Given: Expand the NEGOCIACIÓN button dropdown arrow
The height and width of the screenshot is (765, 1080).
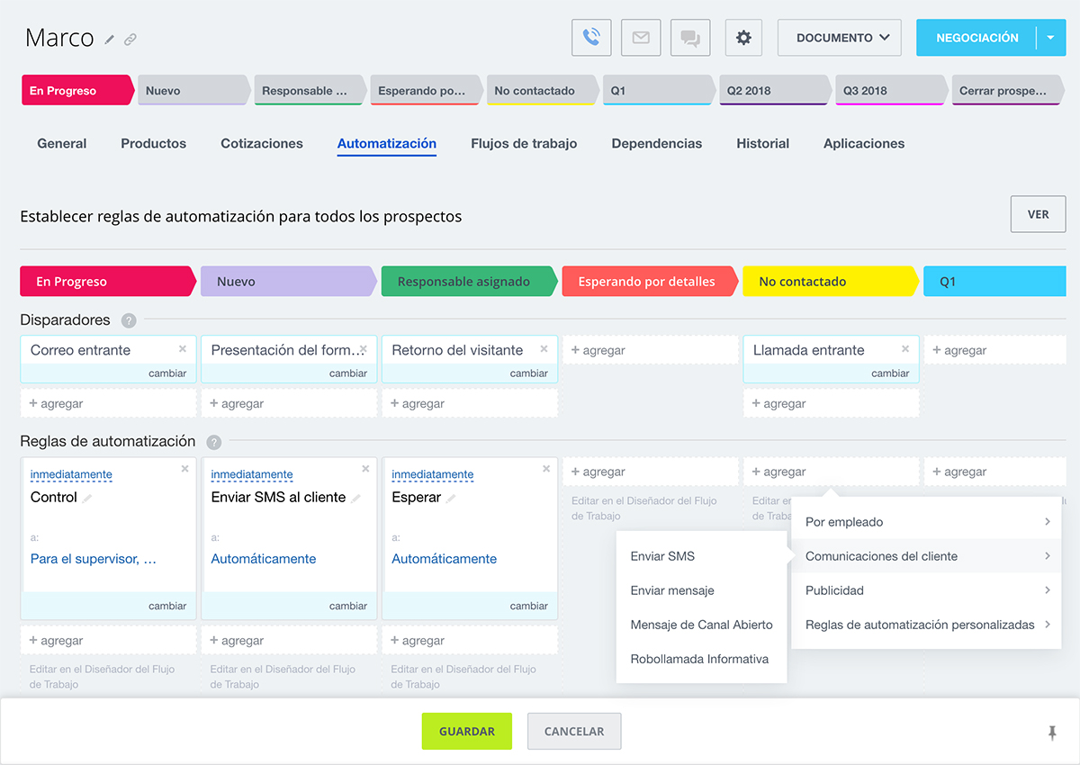Looking at the screenshot, I should [x=1049, y=38].
